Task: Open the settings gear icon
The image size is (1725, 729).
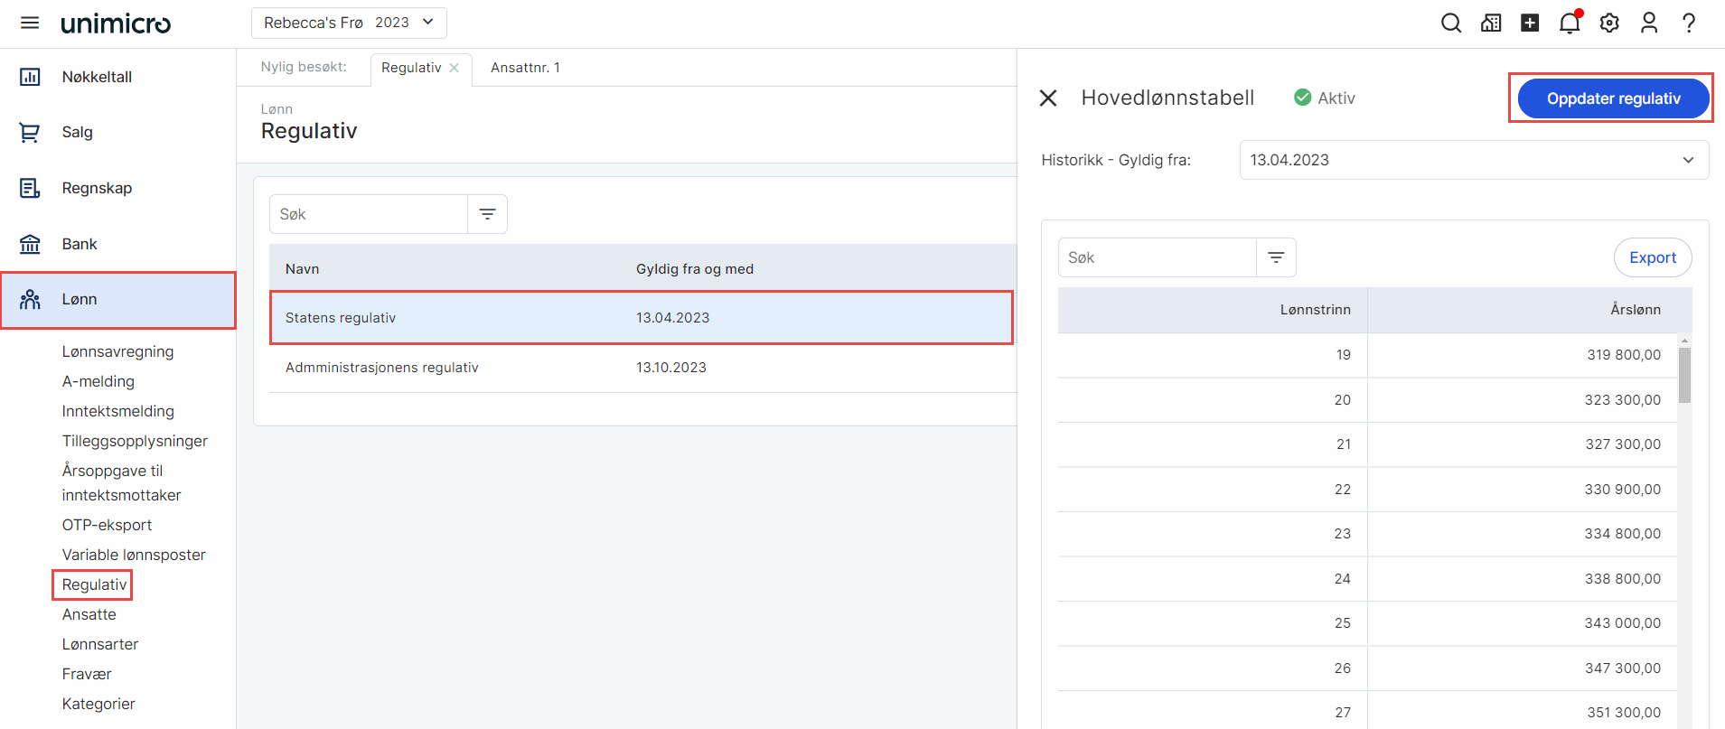Action: click(1609, 23)
